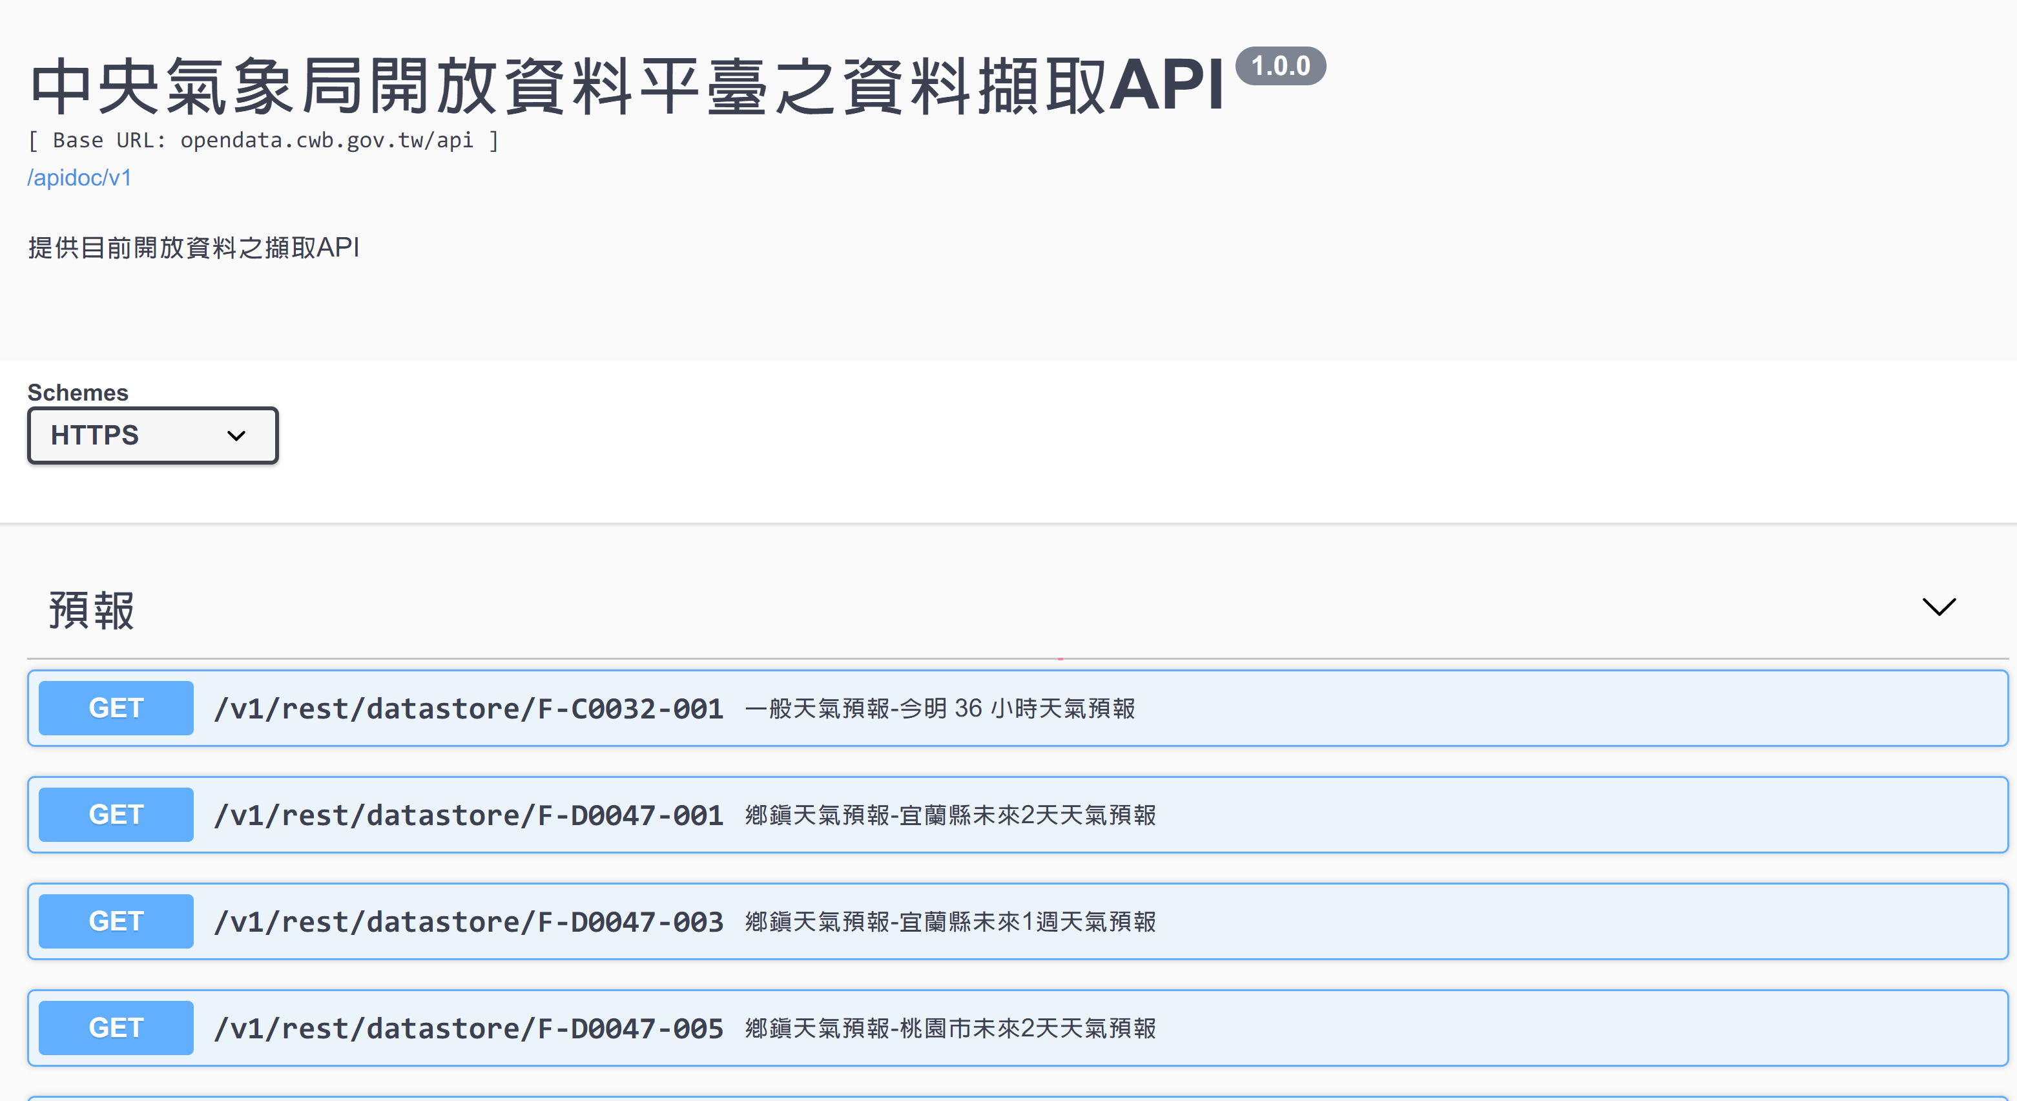
Task: Click GET badge for F-D0047-005
Action: [x=116, y=1027]
